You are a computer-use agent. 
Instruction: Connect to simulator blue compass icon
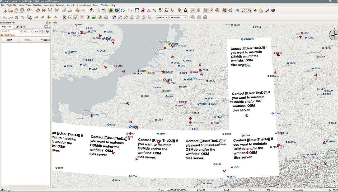click(114, 17)
